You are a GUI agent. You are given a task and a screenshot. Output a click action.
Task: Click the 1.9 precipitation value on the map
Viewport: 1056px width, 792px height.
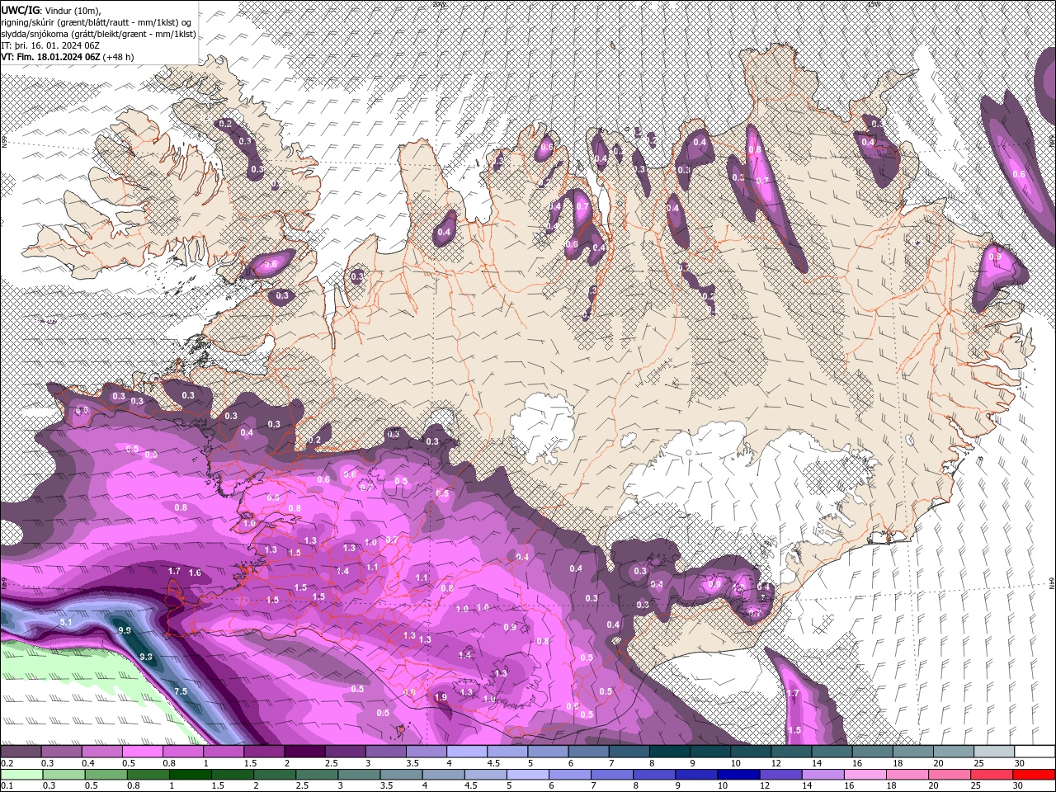(441, 697)
